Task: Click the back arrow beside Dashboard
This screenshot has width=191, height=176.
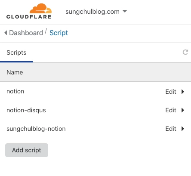Action: [x=6, y=33]
